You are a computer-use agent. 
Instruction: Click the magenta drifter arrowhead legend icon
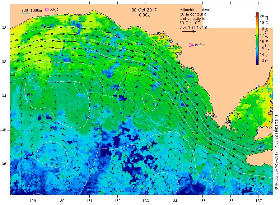coord(191,45)
